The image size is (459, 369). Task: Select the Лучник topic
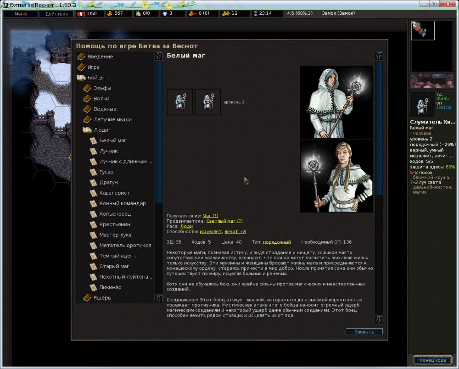pyautogui.click(x=109, y=151)
